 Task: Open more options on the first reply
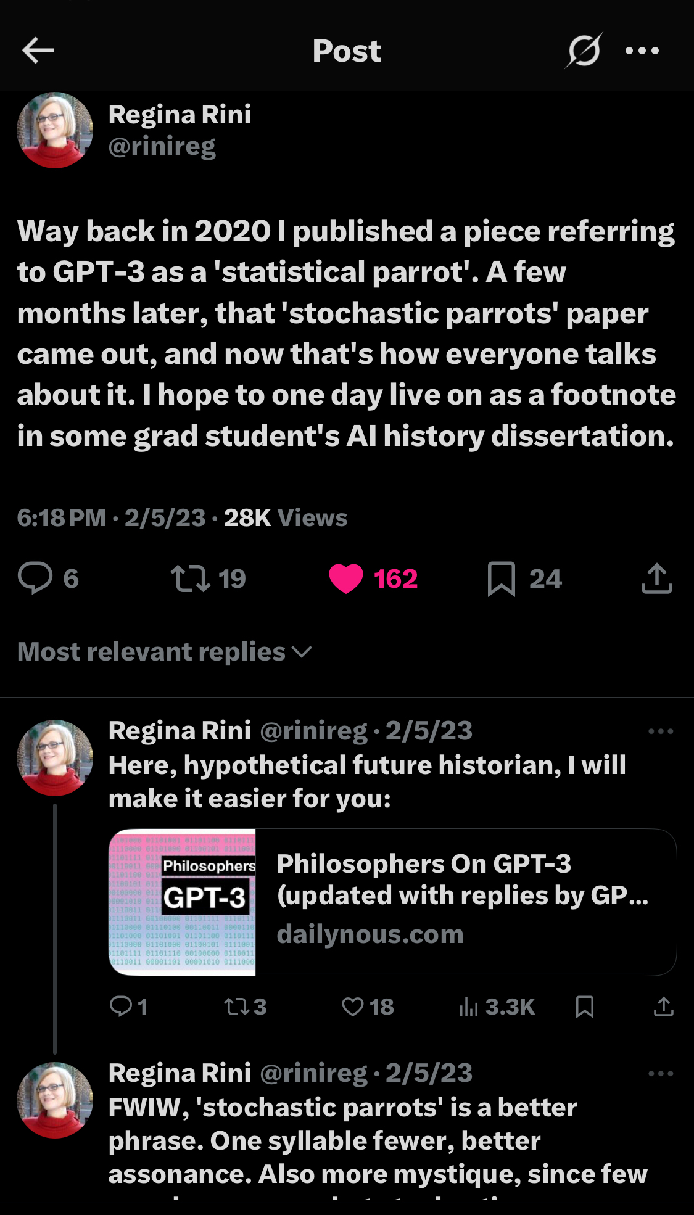[x=661, y=731]
